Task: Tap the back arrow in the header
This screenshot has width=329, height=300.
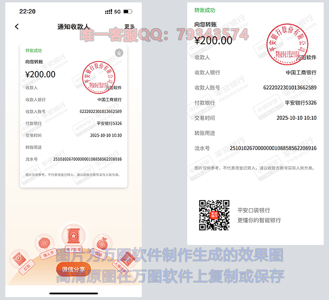Action: click(x=17, y=27)
